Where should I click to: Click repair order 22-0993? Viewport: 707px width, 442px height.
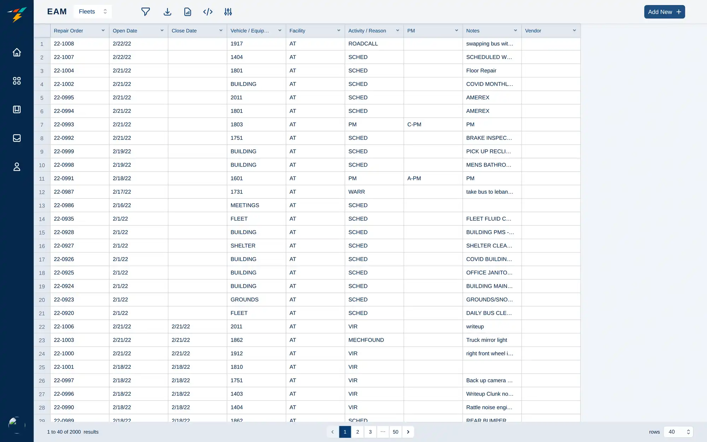(x=80, y=124)
